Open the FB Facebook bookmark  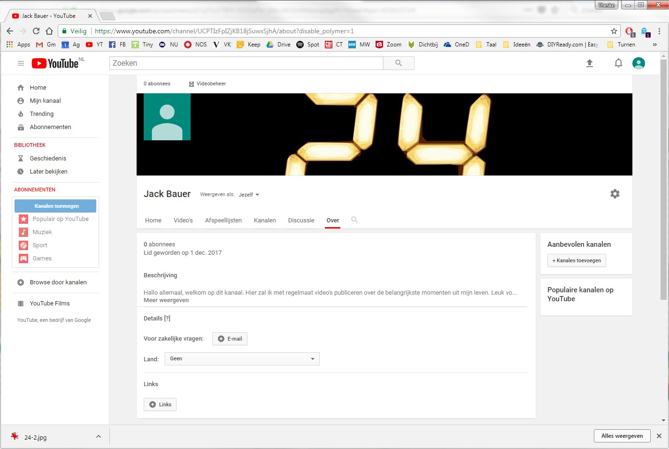(x=117, y=45)
